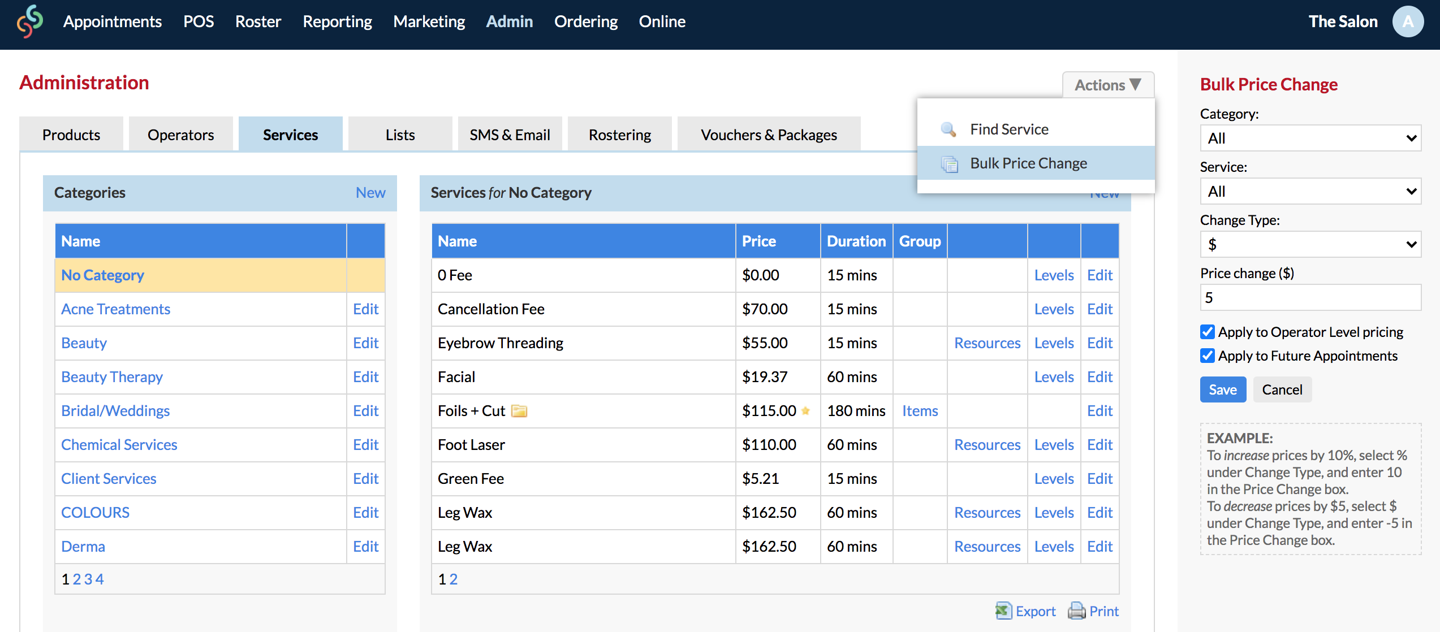Go to page 2 of services
This screenshot has width=1440, height=632.
pos(453,579)
